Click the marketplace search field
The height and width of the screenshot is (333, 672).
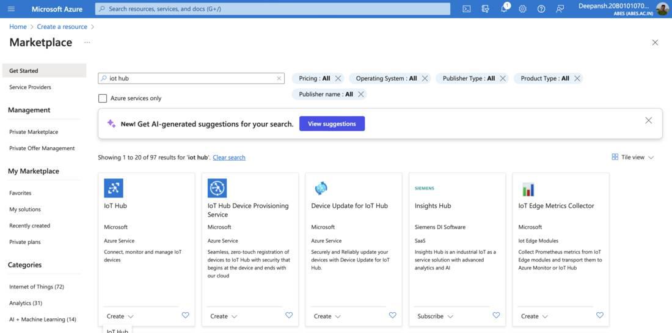[191, 78]
